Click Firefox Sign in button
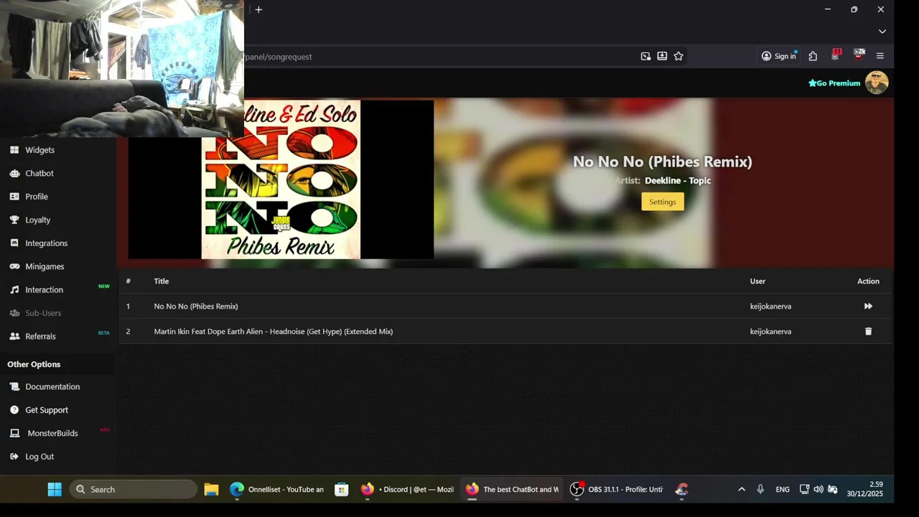The height and width of the screenshot is (517, 919). [x=779, y=56]
